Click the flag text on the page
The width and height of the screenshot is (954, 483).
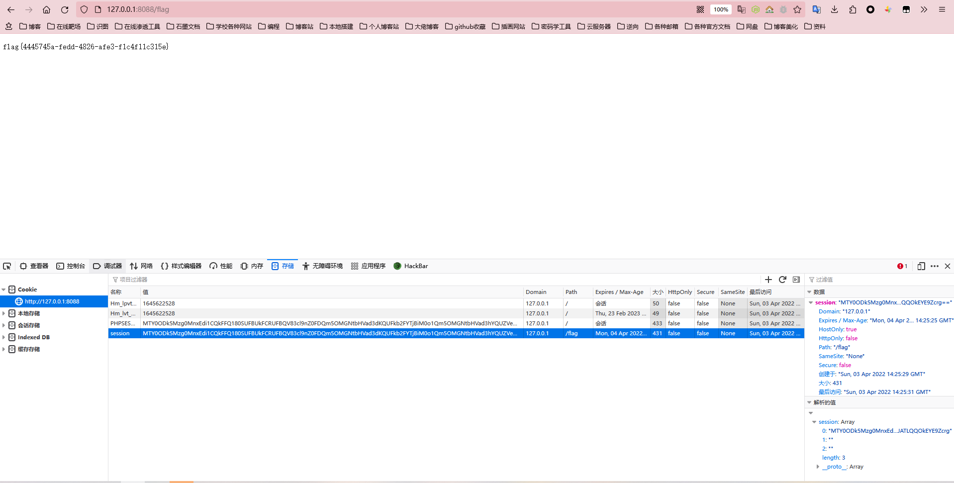point(86,47)
